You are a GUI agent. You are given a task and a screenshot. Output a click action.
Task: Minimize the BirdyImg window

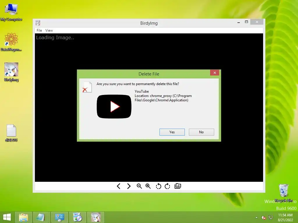[239, 22]
